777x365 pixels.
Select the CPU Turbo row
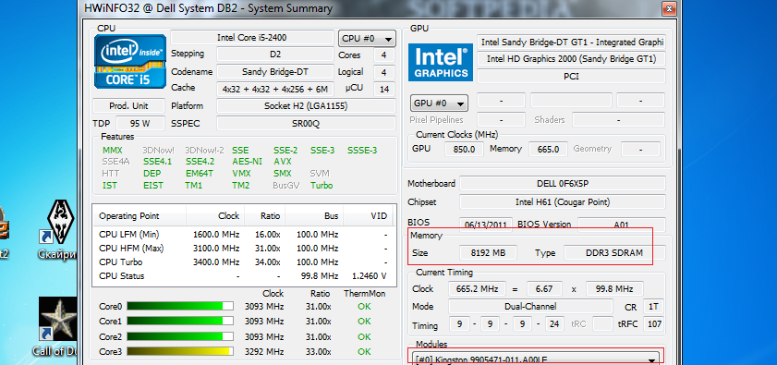[x=243, y=262]
